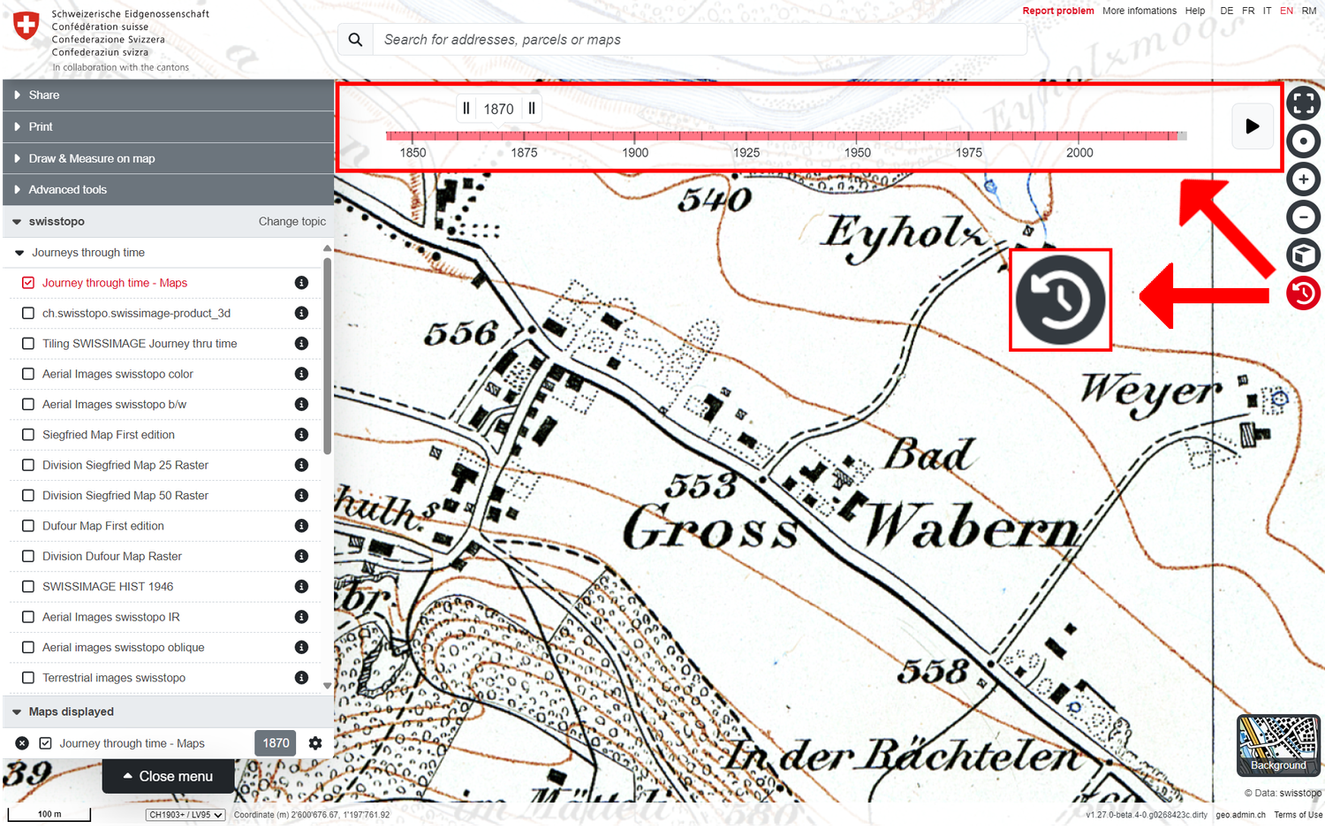Screen dimensions: 1325x829
Task: Check the SWISSIMAGE HIST 1946 layer
Action: [28, 587]
